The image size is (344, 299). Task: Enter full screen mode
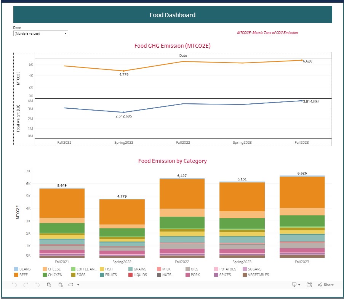pos(309,285)
